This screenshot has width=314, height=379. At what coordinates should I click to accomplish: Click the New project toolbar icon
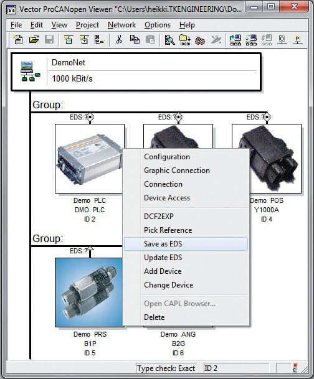click(x=18, y=40)
